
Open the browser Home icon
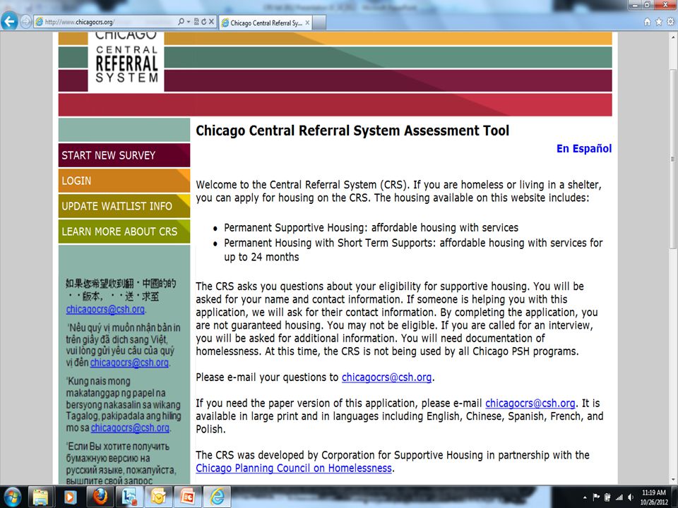point(648,22)
